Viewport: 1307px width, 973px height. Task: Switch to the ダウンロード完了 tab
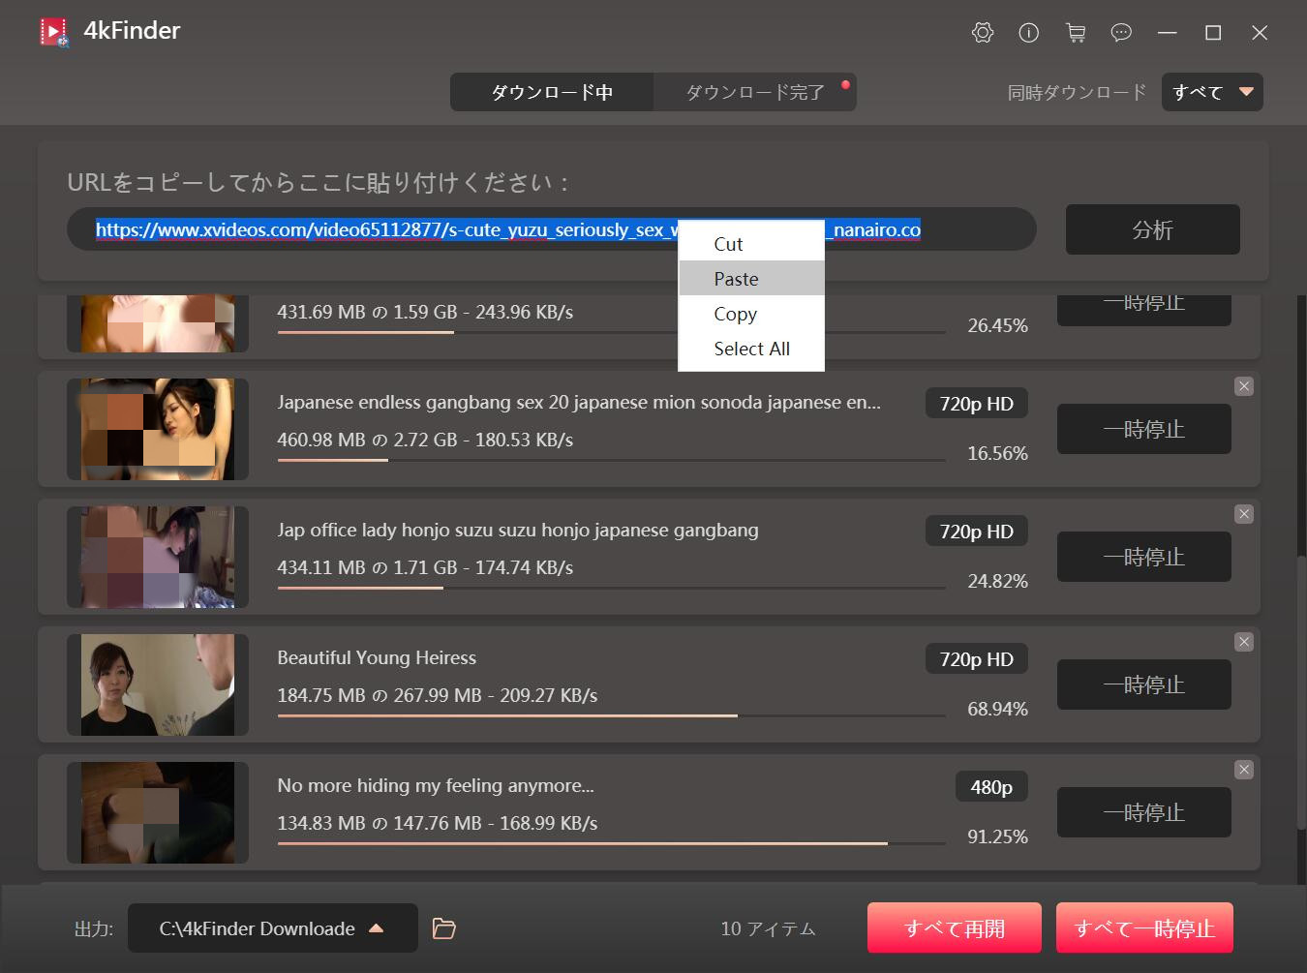point(755,92)
